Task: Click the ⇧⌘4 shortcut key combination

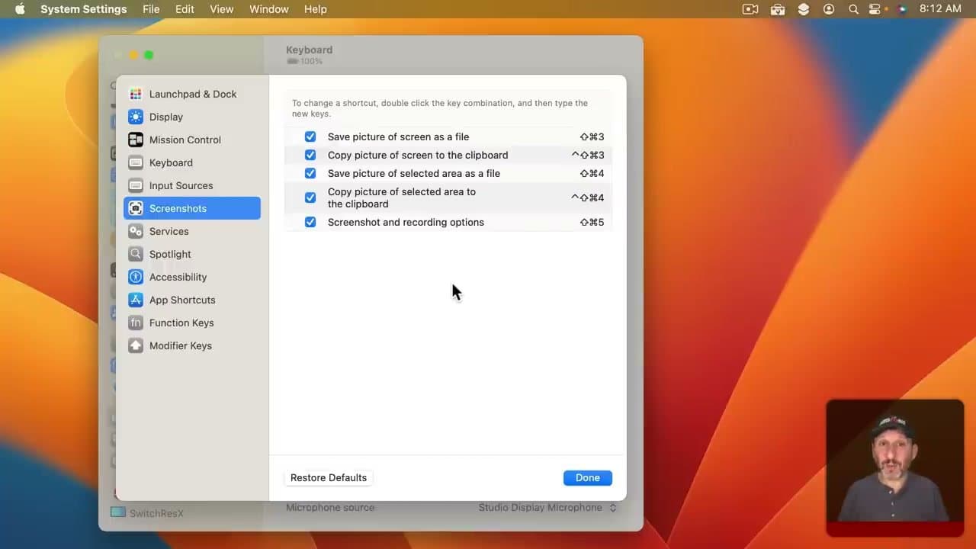Action: [x=592, y=173]
